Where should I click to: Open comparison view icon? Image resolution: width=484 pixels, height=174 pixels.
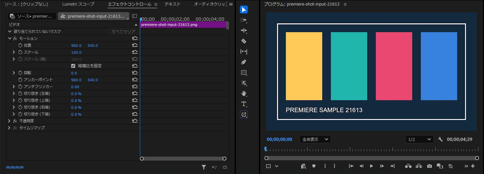point(440,166)
